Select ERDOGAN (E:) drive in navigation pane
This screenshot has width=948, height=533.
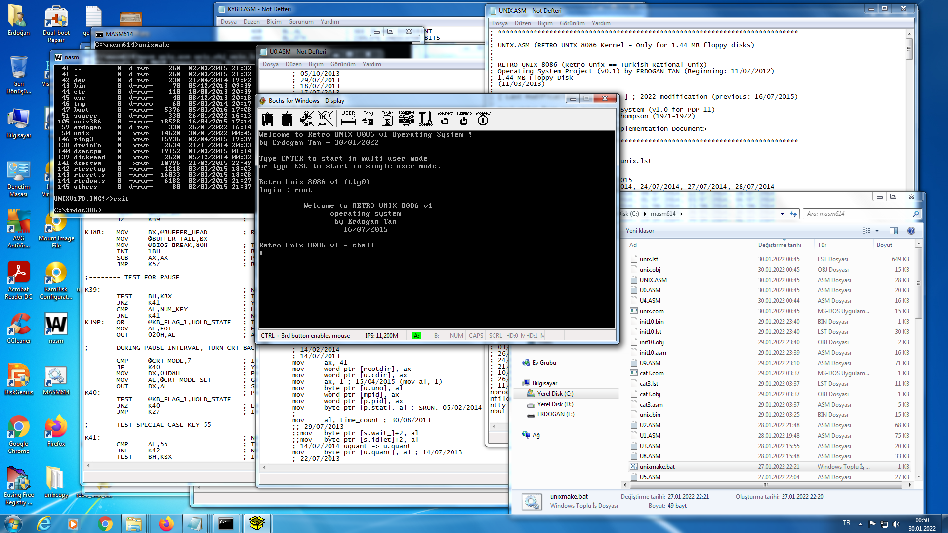556,414
